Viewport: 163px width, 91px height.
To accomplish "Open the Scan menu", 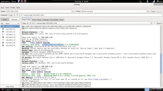I will pos(2,8).
